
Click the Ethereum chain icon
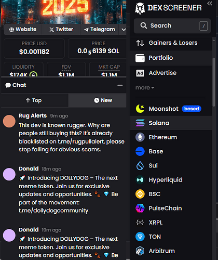point(140,137)
